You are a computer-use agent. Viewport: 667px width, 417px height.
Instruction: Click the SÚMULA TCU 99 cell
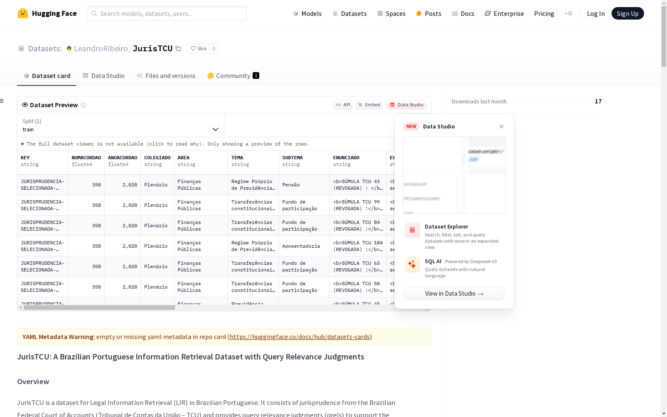[x=358, y=205]
